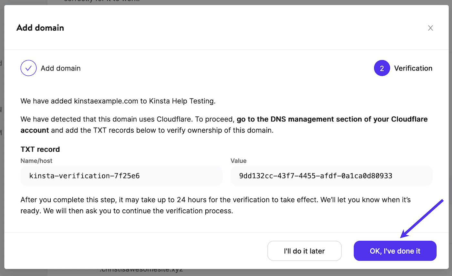Click the X to dismiss the Add domain dialog
This screenshot has width=452, height=276.
click(430, 28)
